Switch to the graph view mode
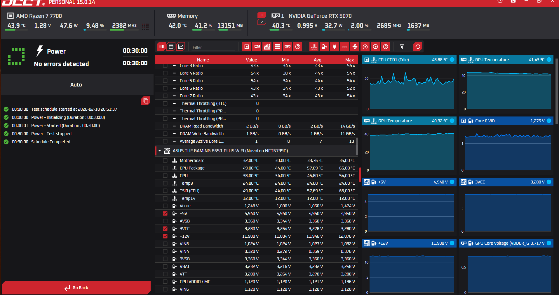This screenshot has width=559, height=295. click(181, 47)
